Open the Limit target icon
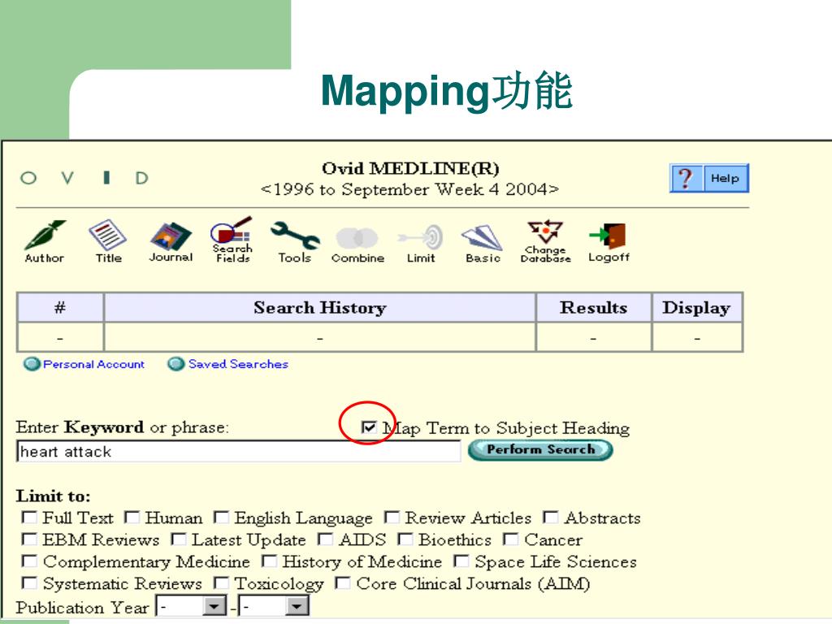The image size is (832, 624). (421, 244)
